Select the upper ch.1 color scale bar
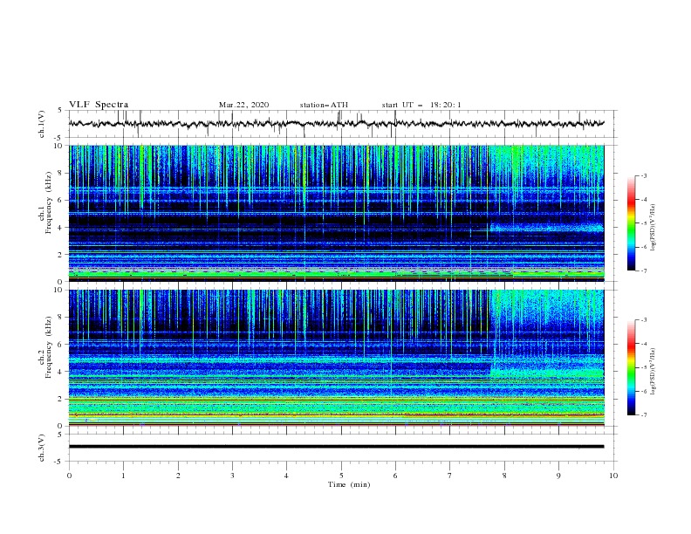Screen dimensions: 691x534 tap(631, 222)
